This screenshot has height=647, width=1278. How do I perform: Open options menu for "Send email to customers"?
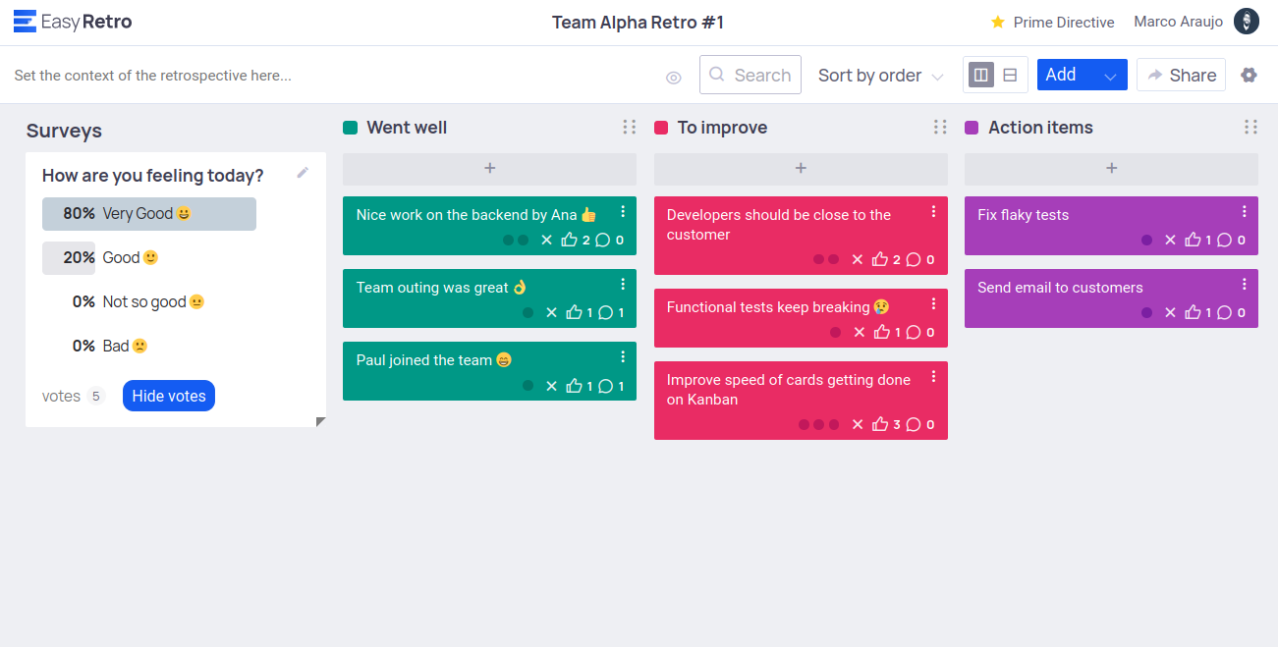[1245, 284]
